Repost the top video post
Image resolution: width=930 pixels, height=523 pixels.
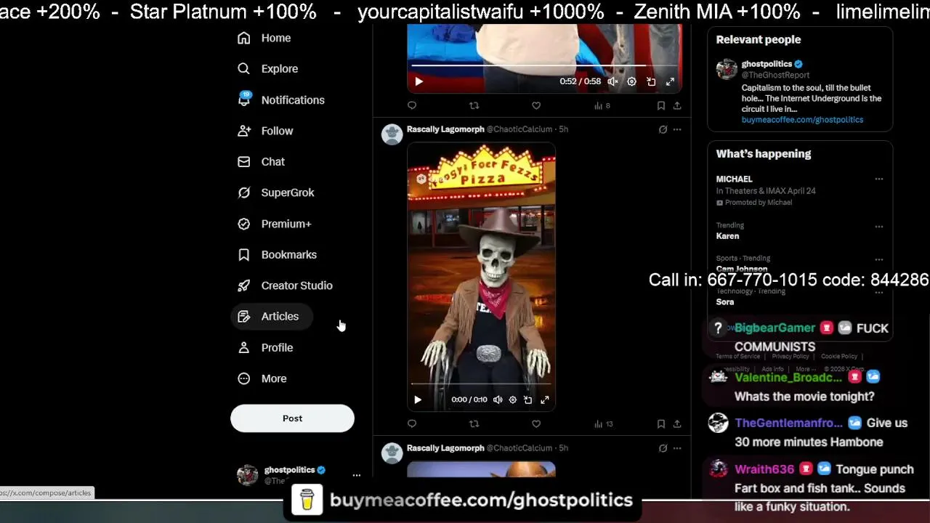click(x=474, y=106)
